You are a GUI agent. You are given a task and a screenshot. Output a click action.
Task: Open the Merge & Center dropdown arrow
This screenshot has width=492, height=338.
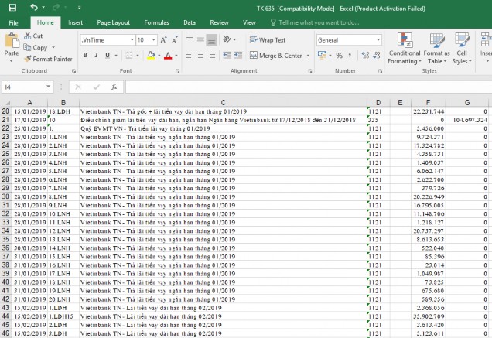(308, 56)
